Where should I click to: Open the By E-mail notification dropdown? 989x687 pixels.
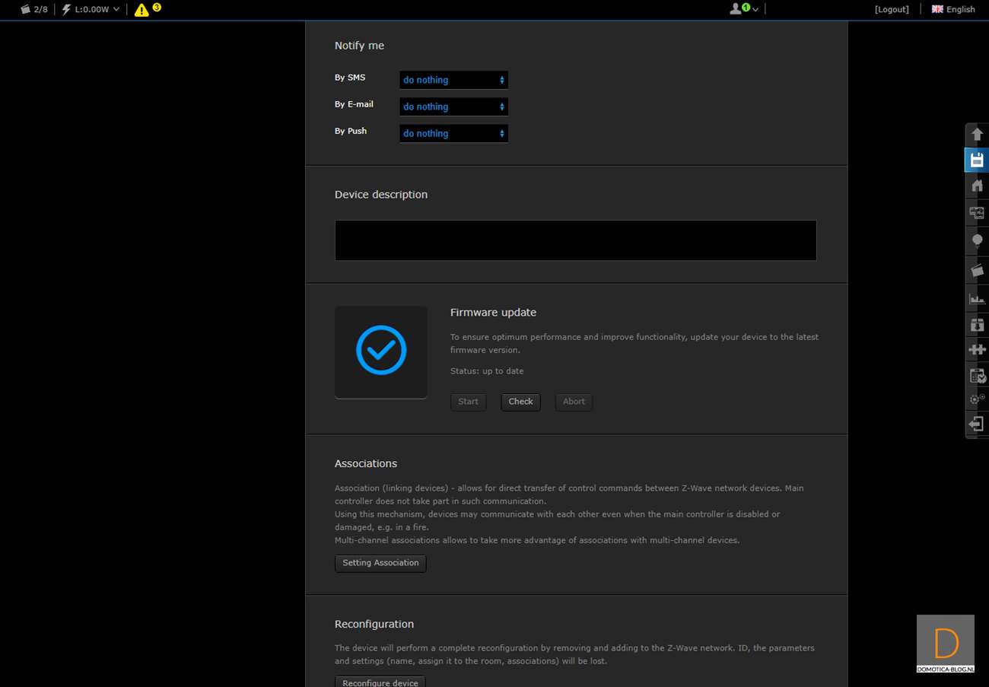point(453,107)
